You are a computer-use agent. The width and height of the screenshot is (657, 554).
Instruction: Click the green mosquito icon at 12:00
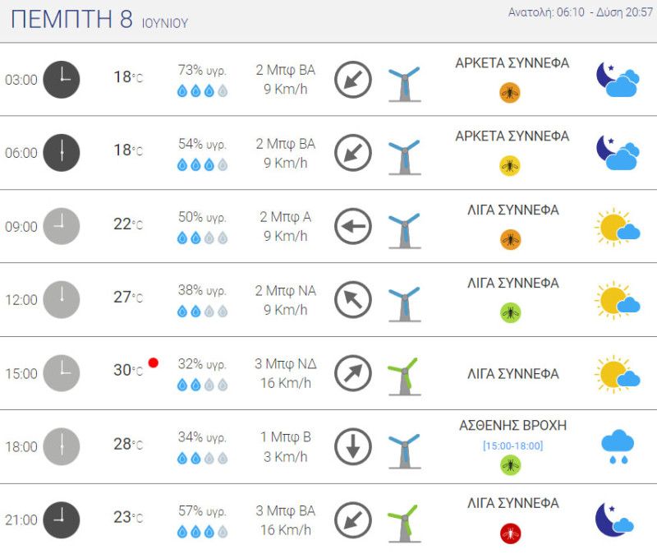(x=510, y=313)
